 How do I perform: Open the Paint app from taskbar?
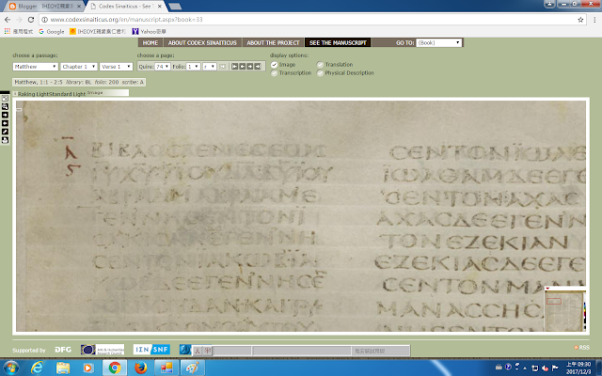click(192, 368)
